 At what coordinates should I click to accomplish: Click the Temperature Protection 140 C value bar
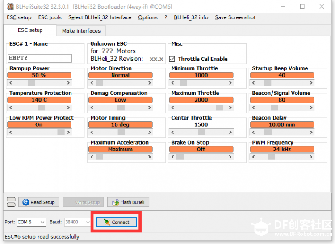[39, 100]
